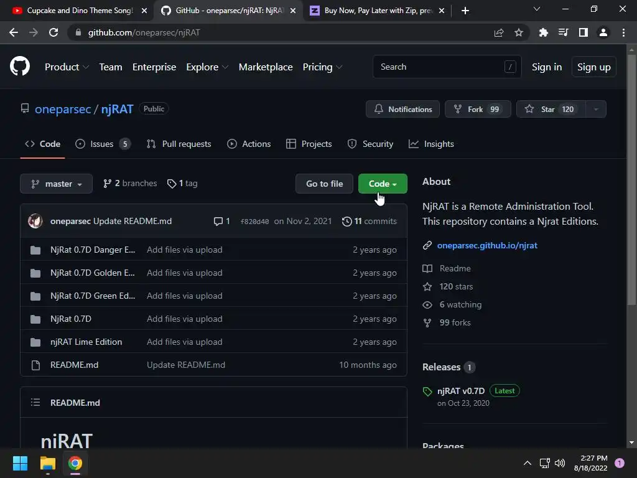This screenshot has height=478, width=637.
Task: Open the volume speaker tray icon
Action: [560, 463]
